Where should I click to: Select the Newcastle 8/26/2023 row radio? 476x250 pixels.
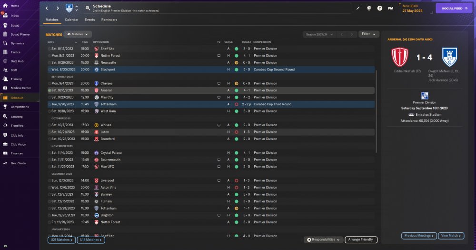[50, 62]
